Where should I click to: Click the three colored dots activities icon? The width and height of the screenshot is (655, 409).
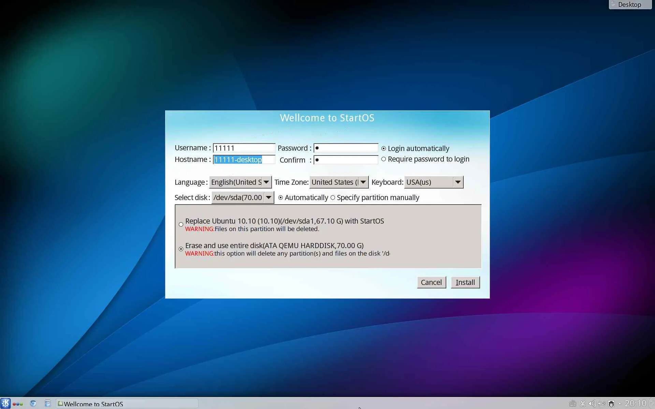tap(18, 404)
